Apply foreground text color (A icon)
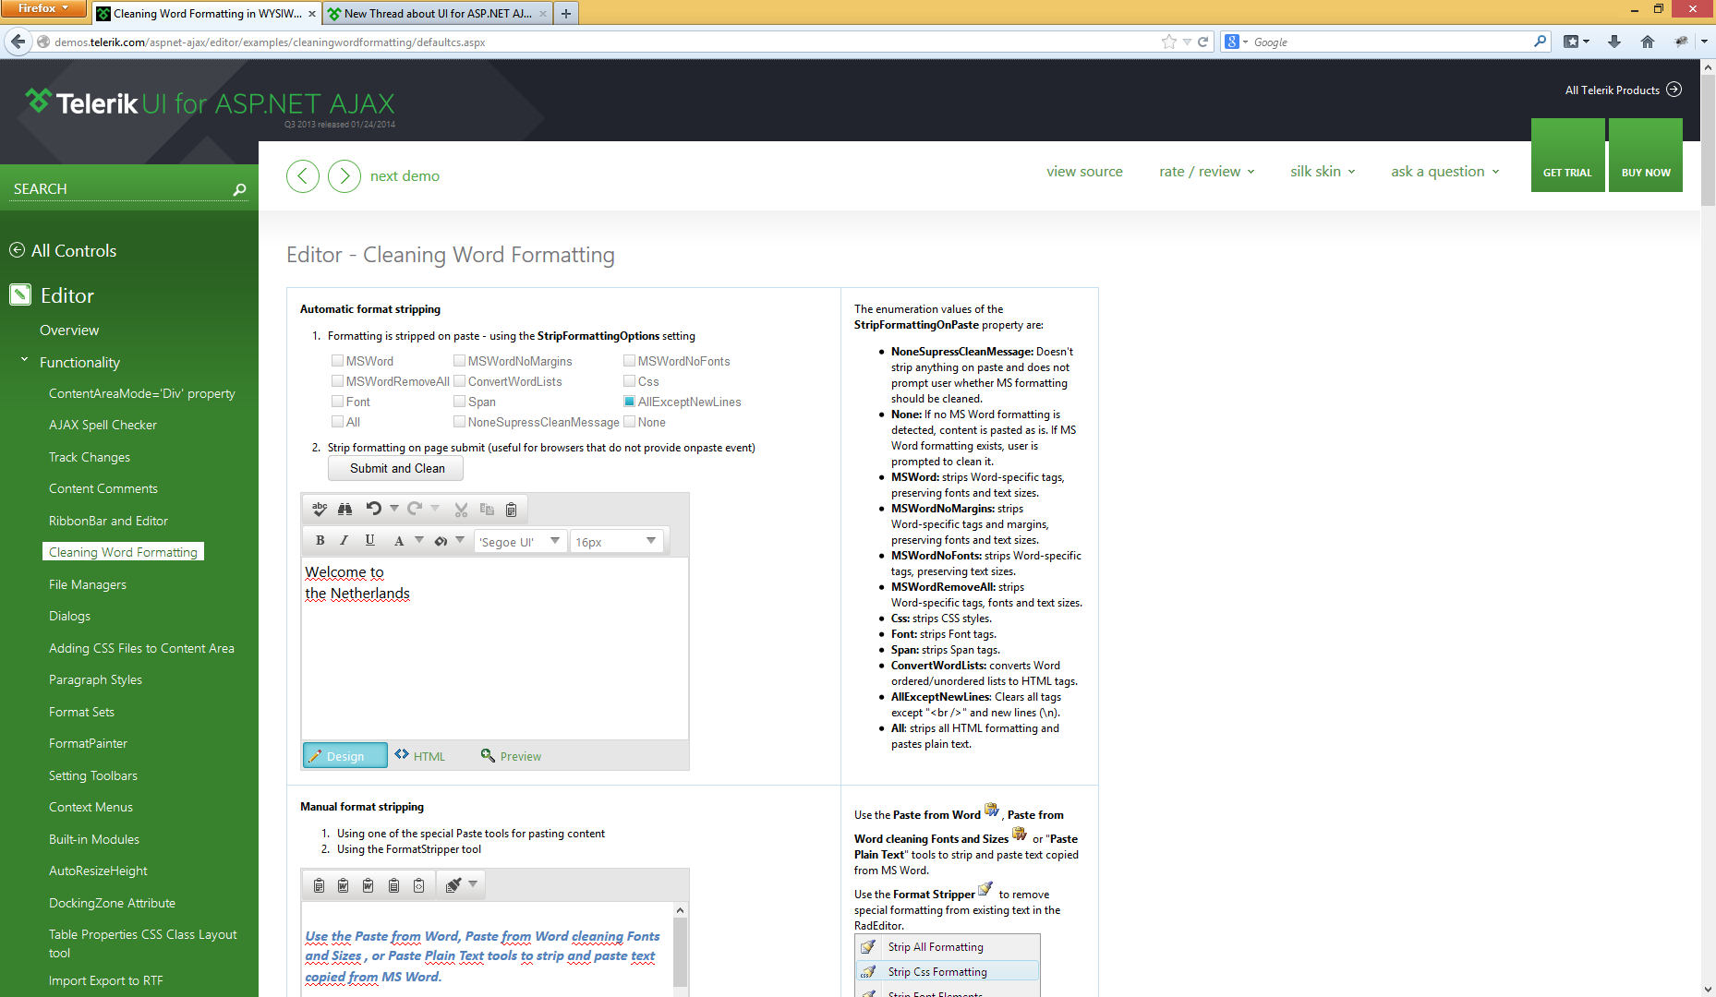1716x997 pixels. (399, 541)
